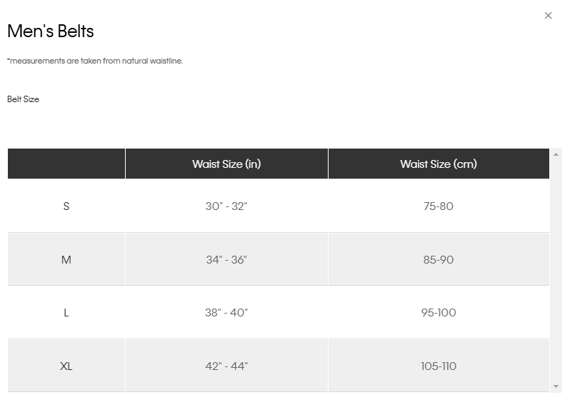Click the 105-110 cm cell
The width and height of the screenshot is (575, 405).
439,366
